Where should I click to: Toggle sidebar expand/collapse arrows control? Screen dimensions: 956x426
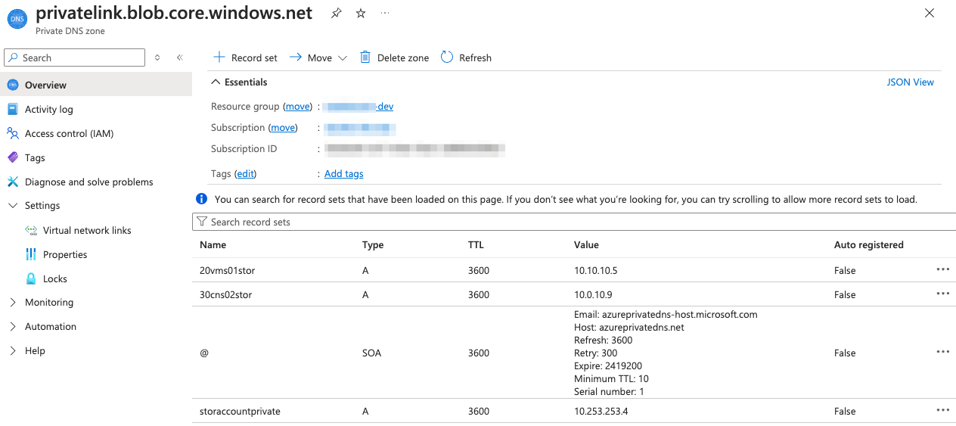(x=157, y=58)
